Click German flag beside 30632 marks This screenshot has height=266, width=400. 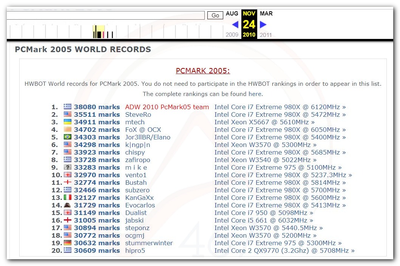pyautogui.click(x=67, y=243)
